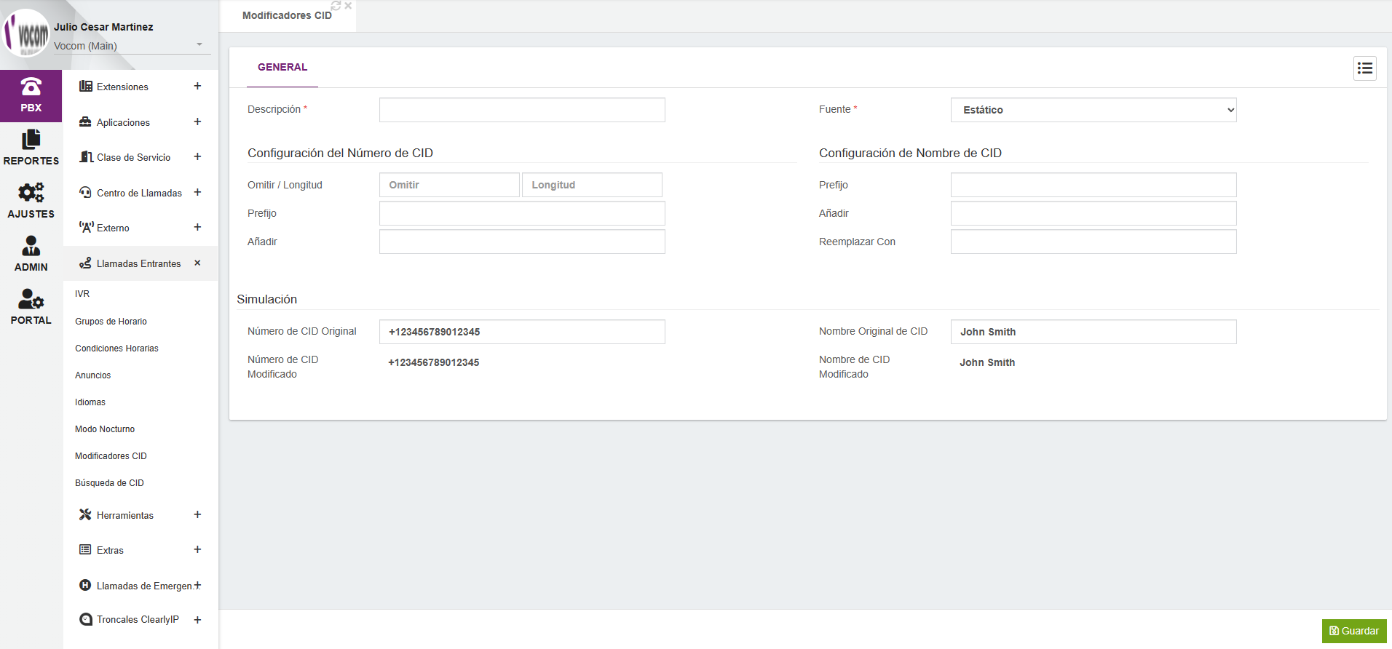Click the Troncales ClearlyIP icon

click(x=85, y=619)
